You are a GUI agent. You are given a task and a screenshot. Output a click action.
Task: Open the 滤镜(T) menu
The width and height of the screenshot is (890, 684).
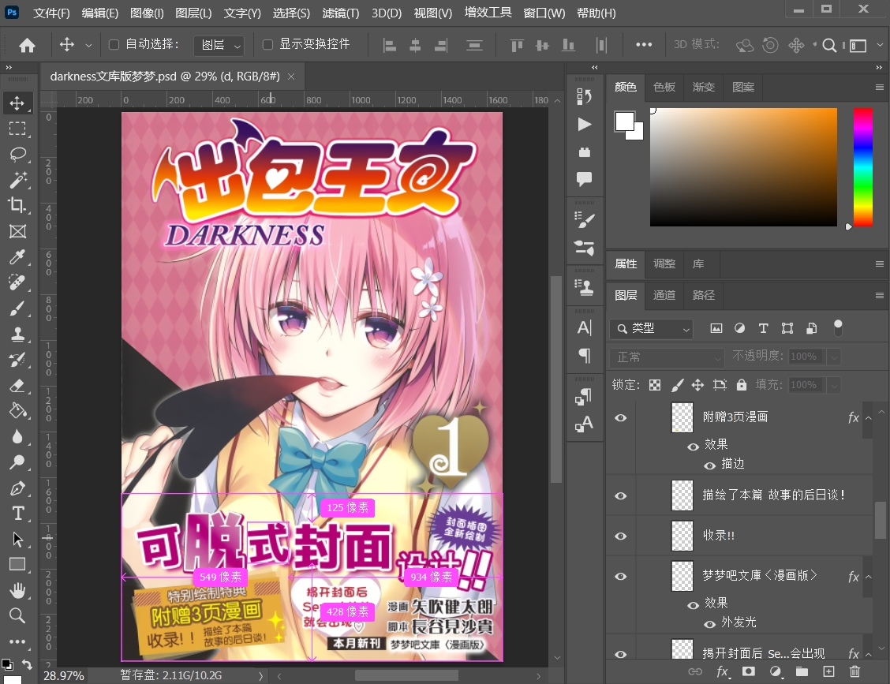341,13
